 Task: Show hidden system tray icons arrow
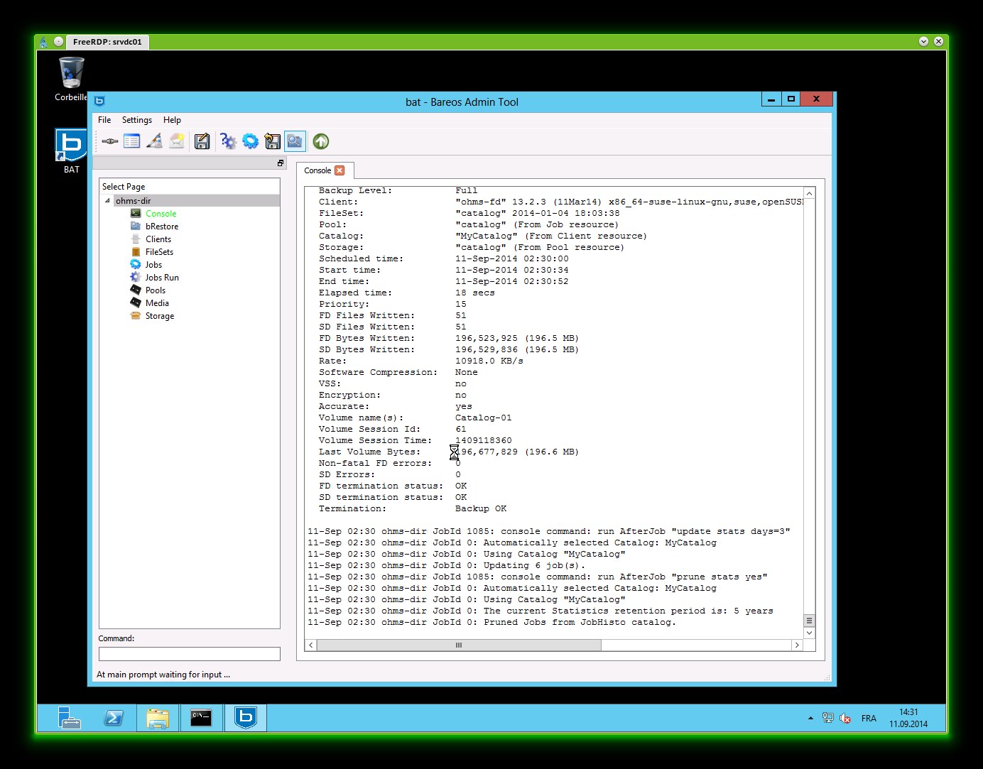coord(810,718)
